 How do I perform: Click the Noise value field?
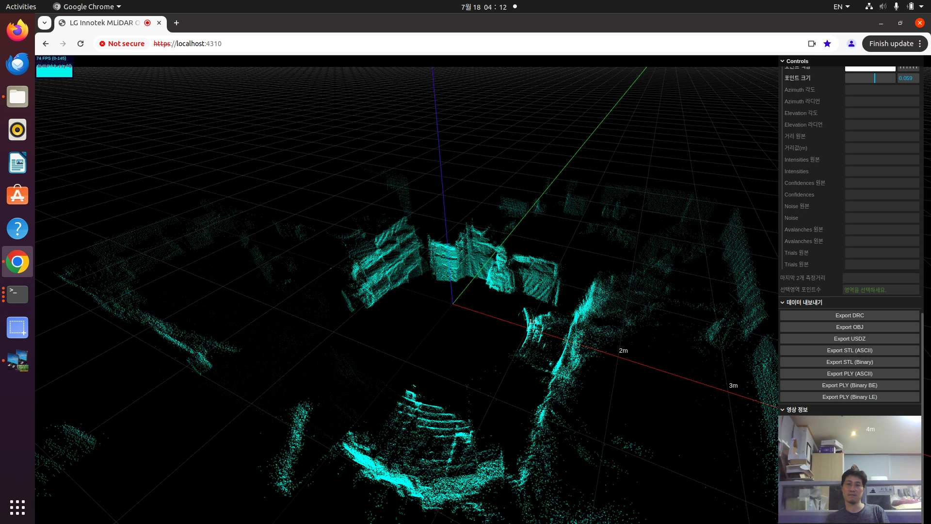(x=882, y=218)
